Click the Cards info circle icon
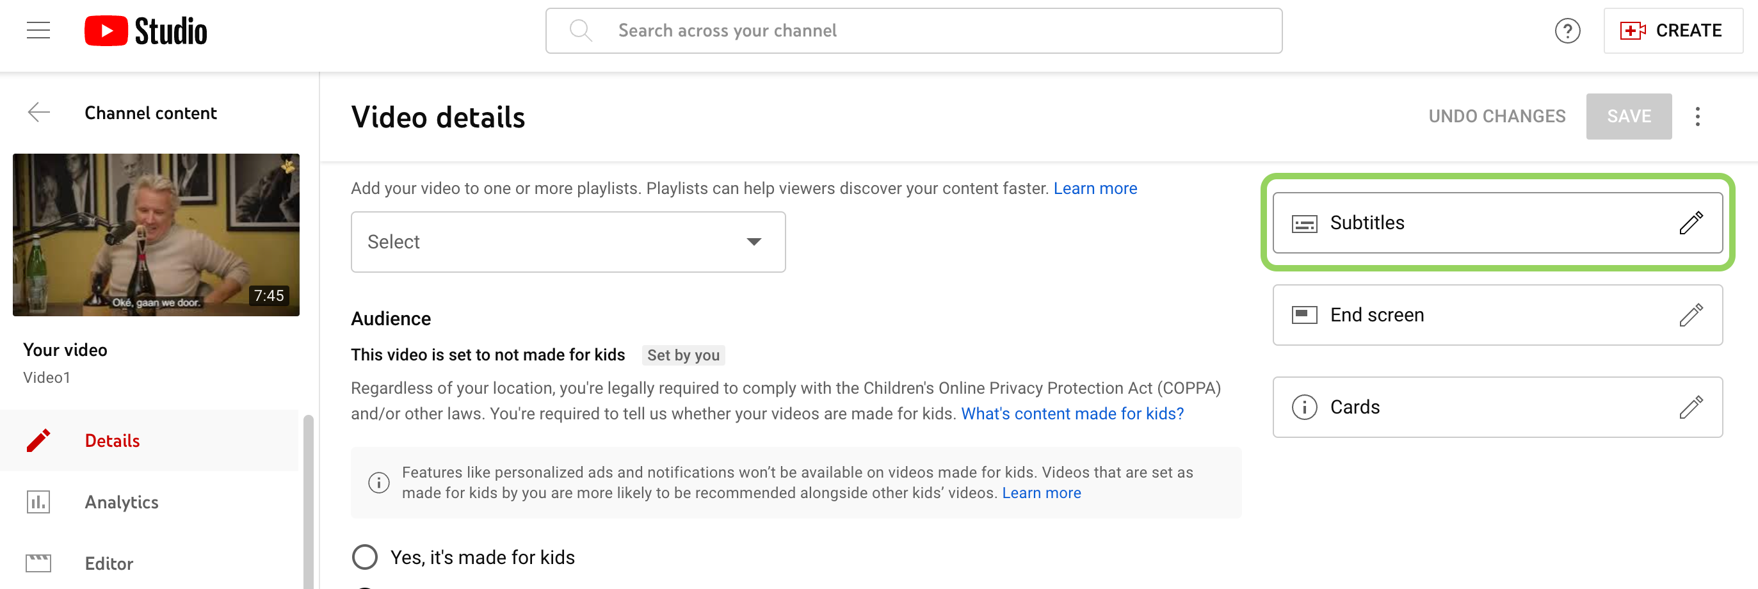1758x589 pixels. (1304, 407)
